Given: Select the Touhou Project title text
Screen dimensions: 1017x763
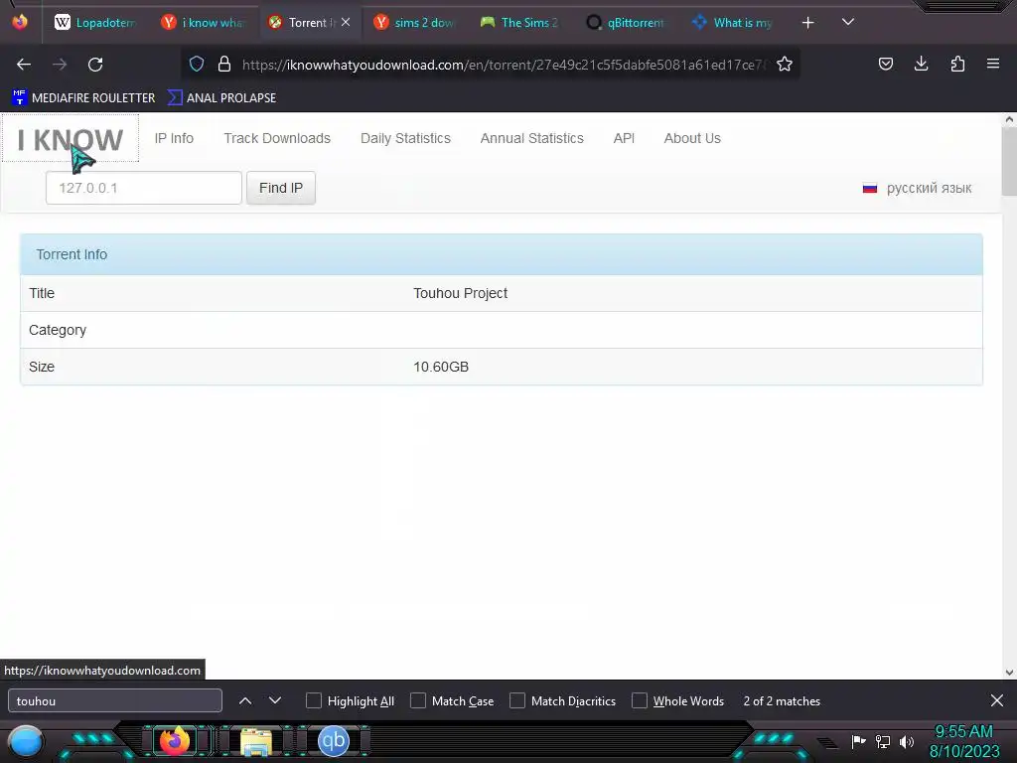Looking at the screenshot, I should click(x=461, y=293).
